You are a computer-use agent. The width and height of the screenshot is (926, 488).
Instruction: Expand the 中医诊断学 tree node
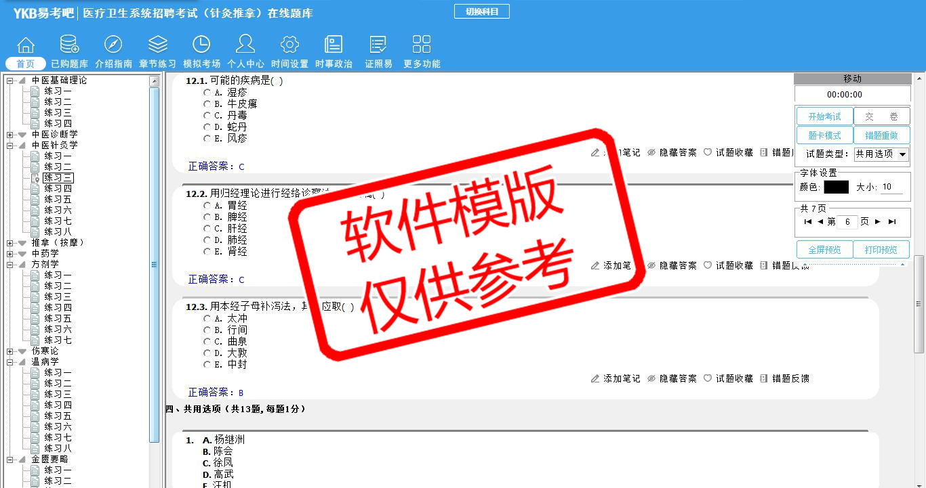point(10,135)
